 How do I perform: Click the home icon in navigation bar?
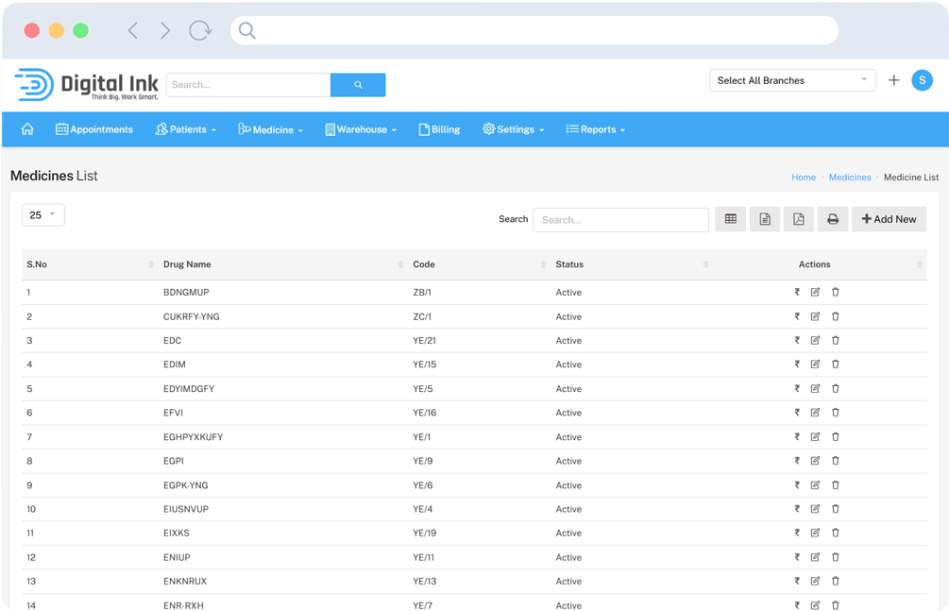(x=27, y=129)
